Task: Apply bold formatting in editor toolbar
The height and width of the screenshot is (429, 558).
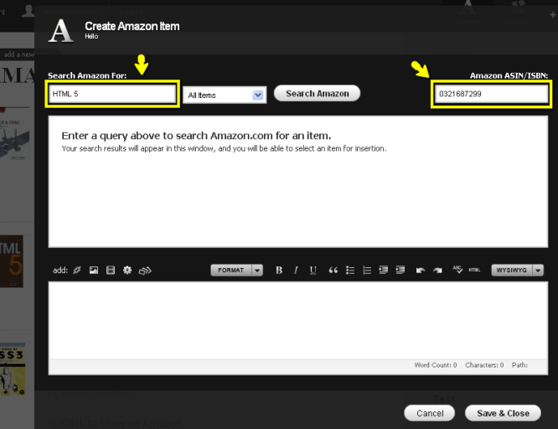Action: [x=279, y=271]
